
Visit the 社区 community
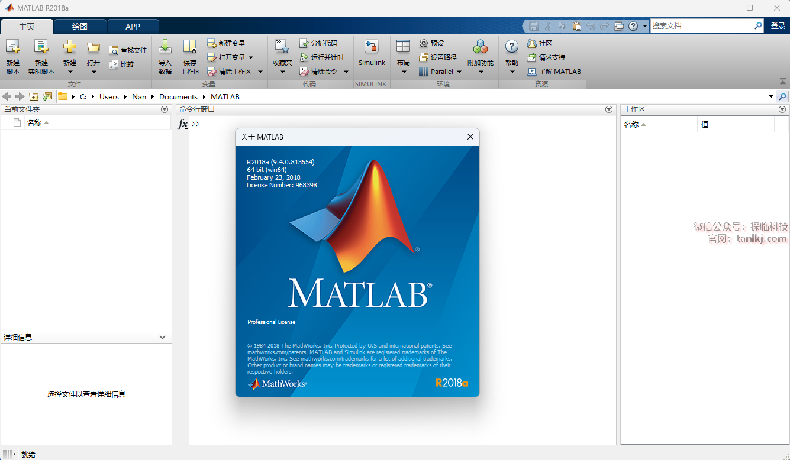pos(539,43)
